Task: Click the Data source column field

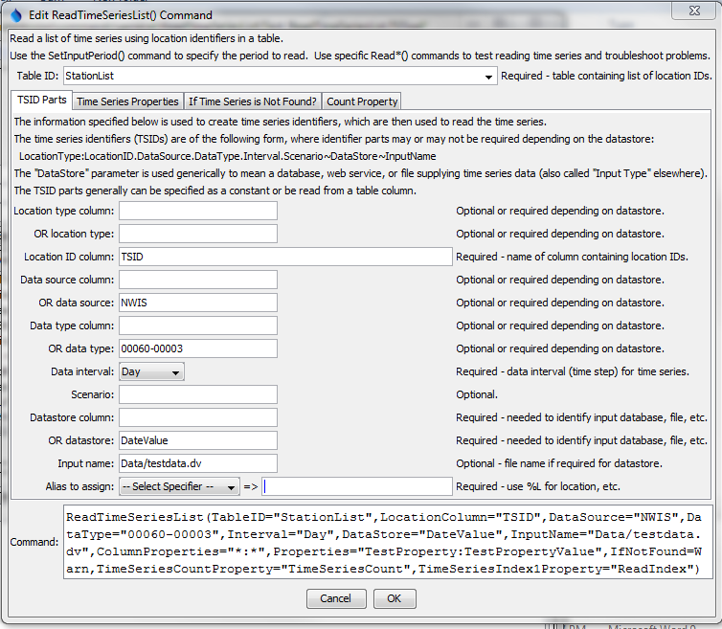Action: [x=197, y=280]
